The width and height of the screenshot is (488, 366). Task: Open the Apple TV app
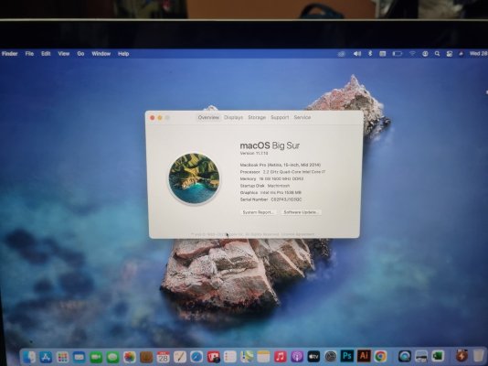[313, 356]
